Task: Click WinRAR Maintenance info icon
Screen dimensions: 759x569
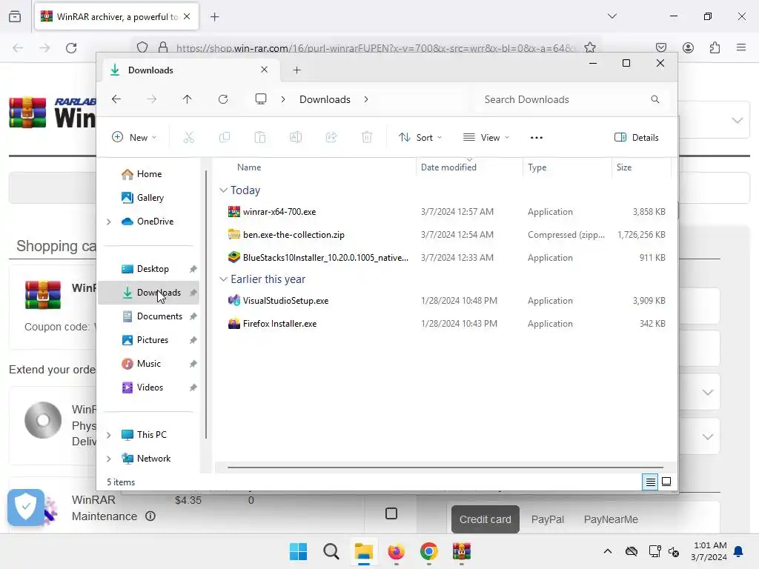Action: pos(150,516)
